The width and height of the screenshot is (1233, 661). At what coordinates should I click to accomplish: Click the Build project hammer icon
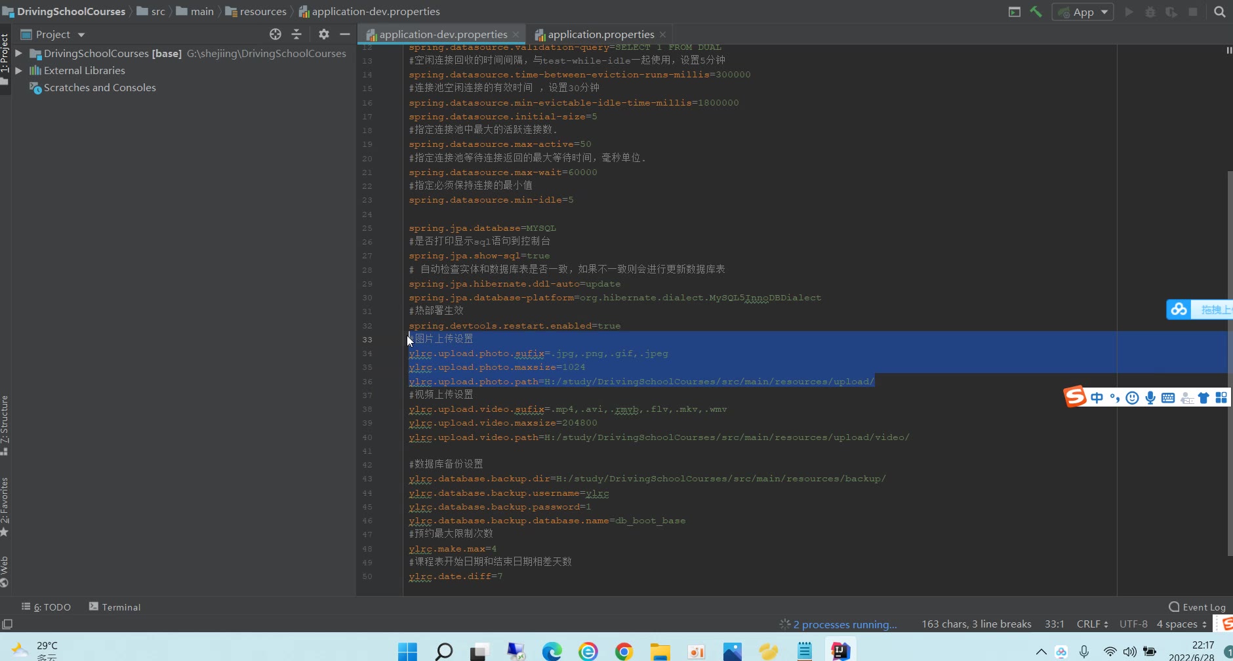[1036, 12]
